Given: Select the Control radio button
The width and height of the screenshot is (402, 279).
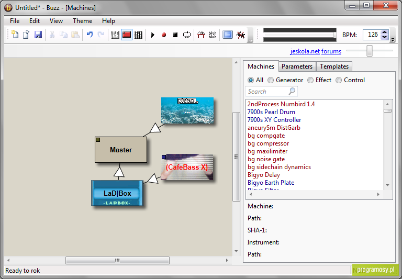Looking at the screenshot, I should pos(339,80).
